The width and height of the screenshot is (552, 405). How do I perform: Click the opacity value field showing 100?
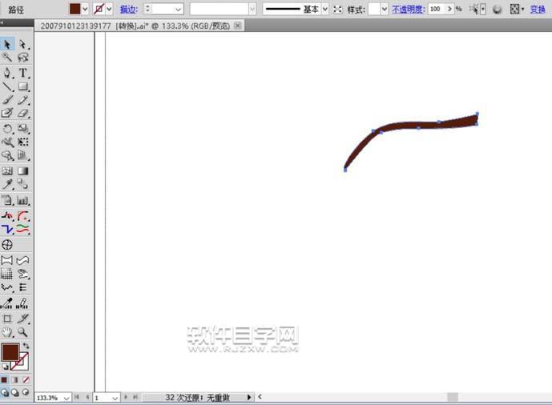coord(437,9)
